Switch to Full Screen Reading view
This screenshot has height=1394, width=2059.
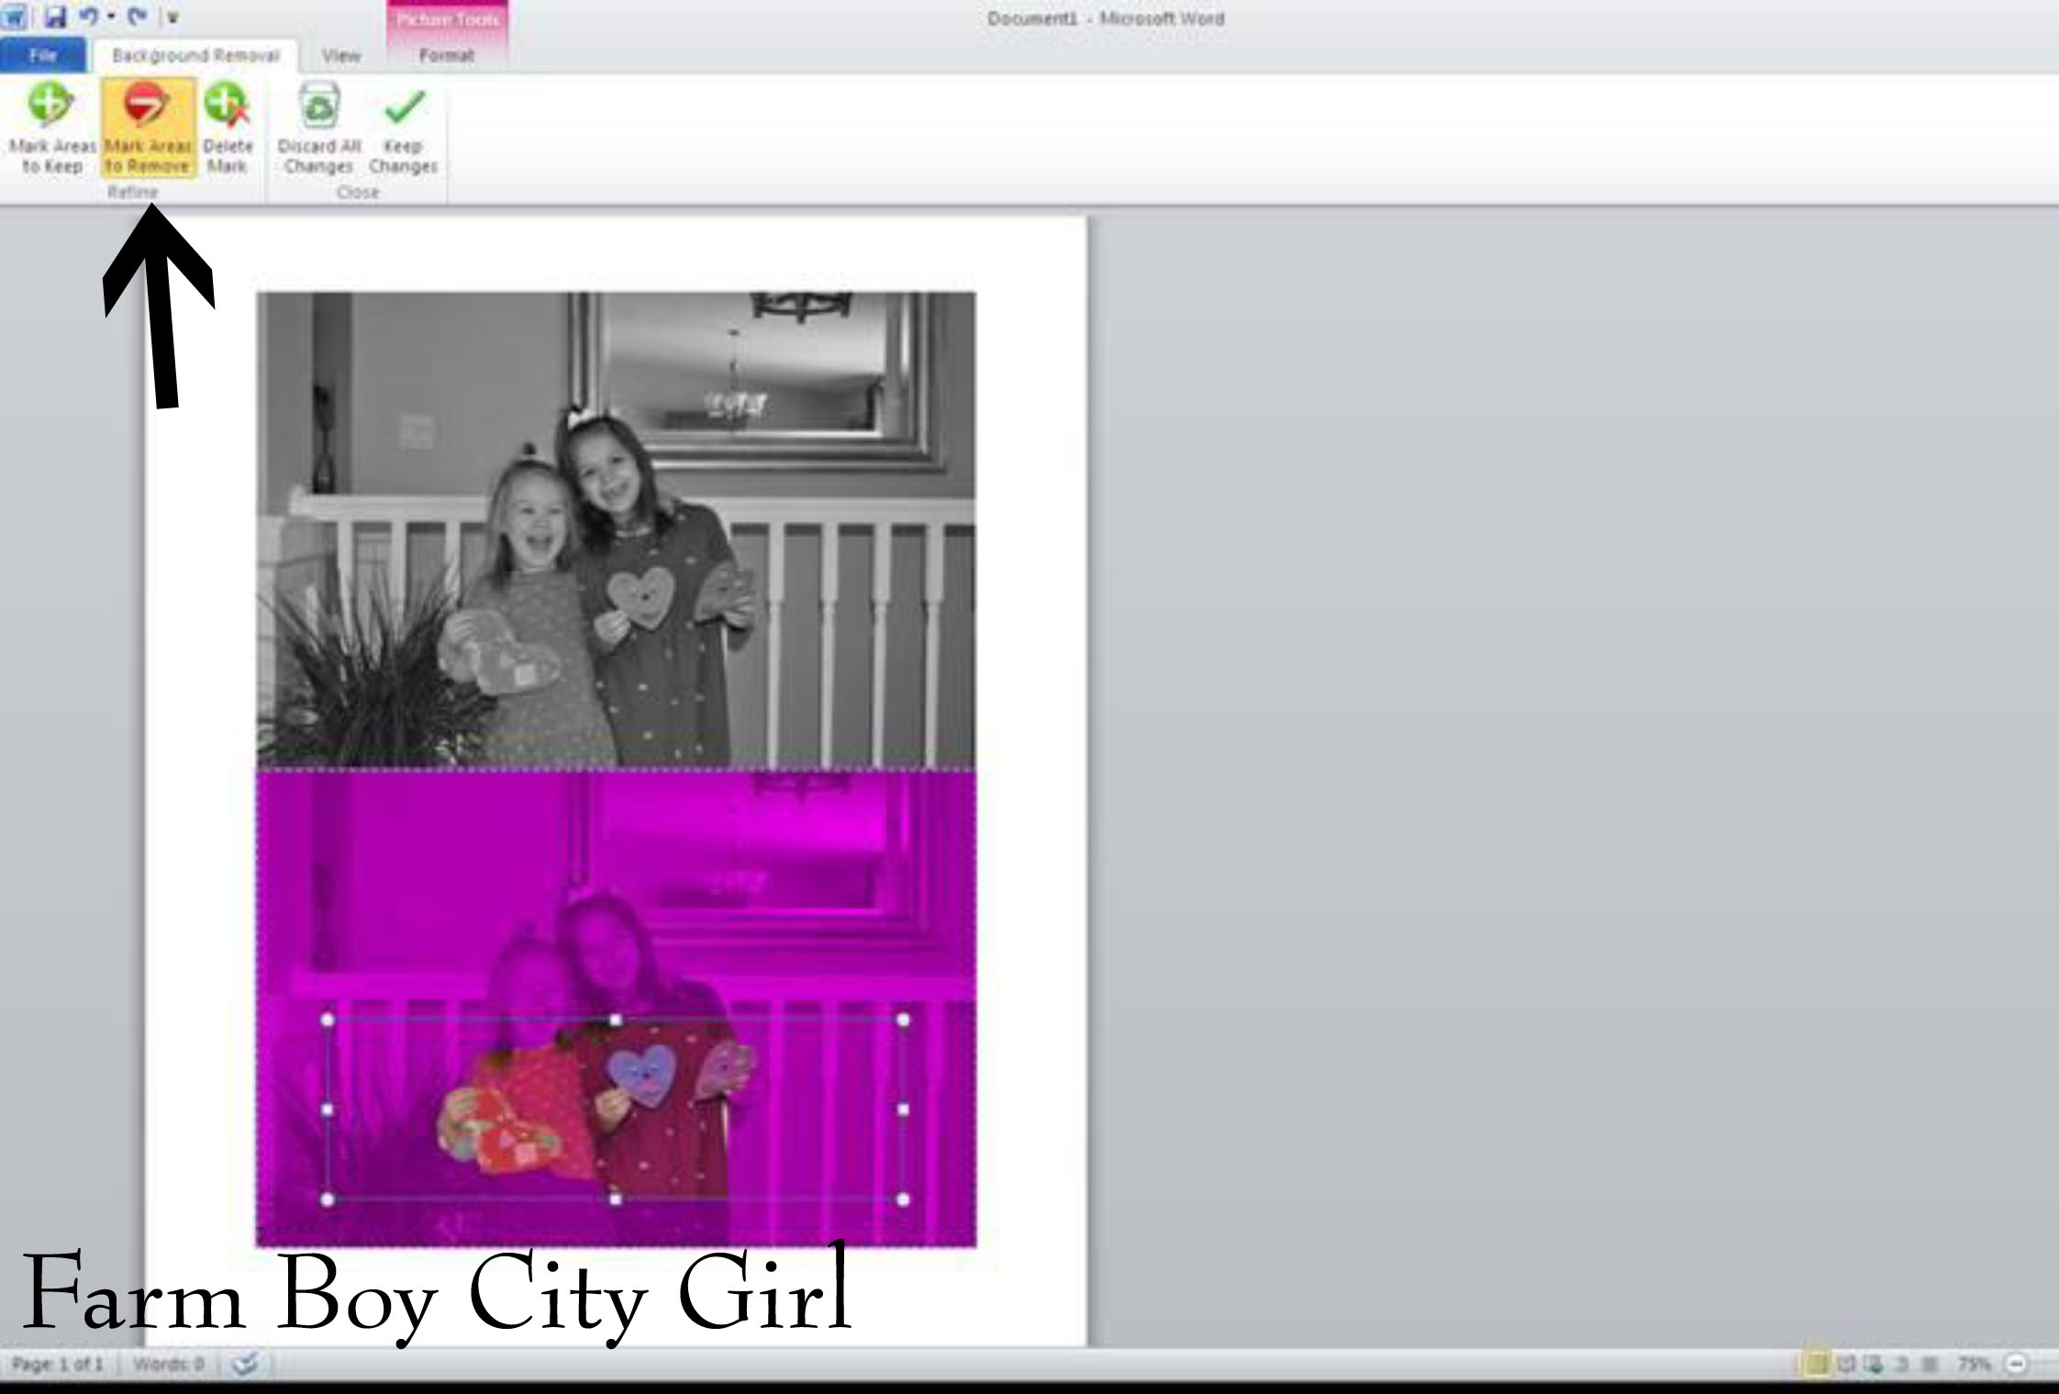(1846, 1365)
